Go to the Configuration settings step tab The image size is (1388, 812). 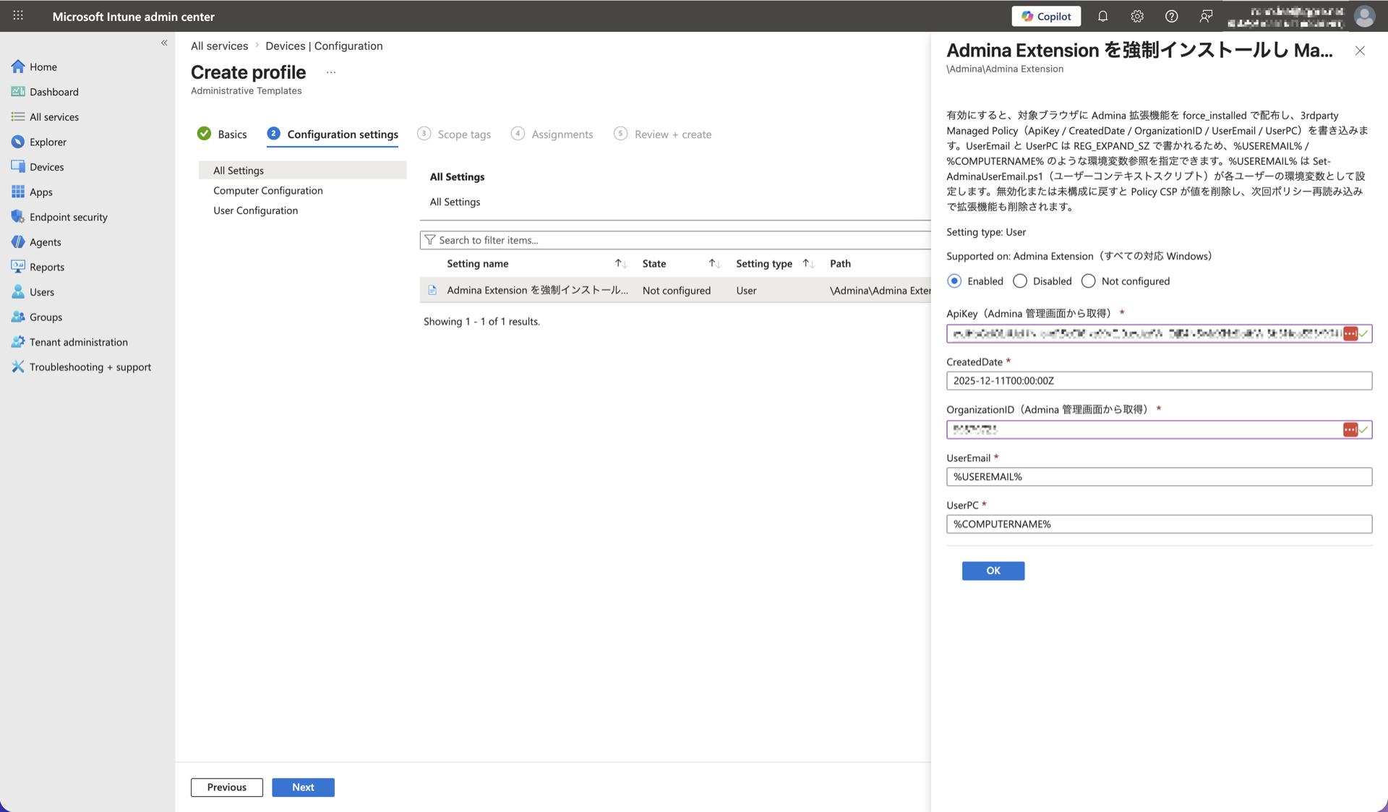click(333, 134)
